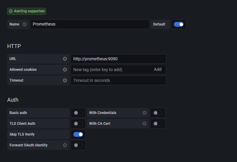
Task: Turn on With CA Cert toggle
Action: point(158,124)
